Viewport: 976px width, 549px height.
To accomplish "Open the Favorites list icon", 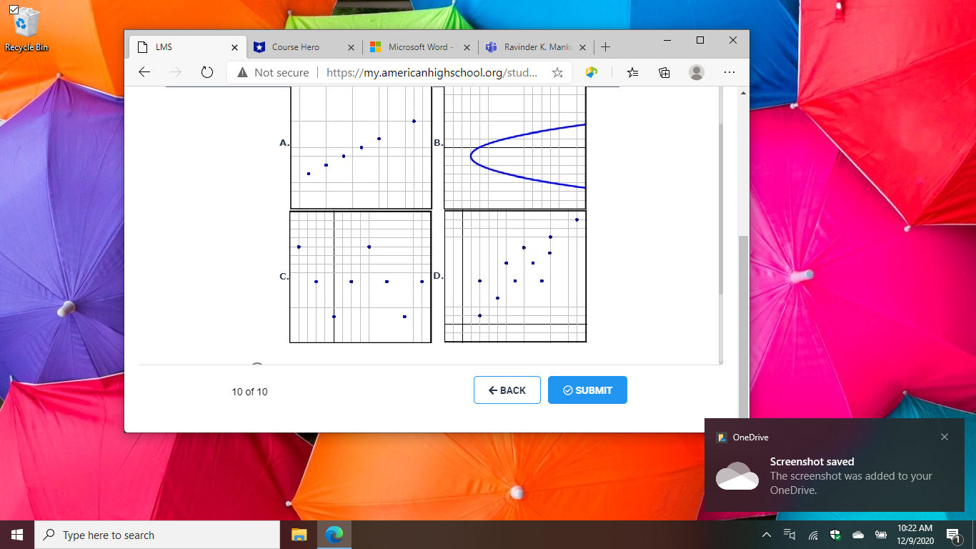I will coord(632,72).
